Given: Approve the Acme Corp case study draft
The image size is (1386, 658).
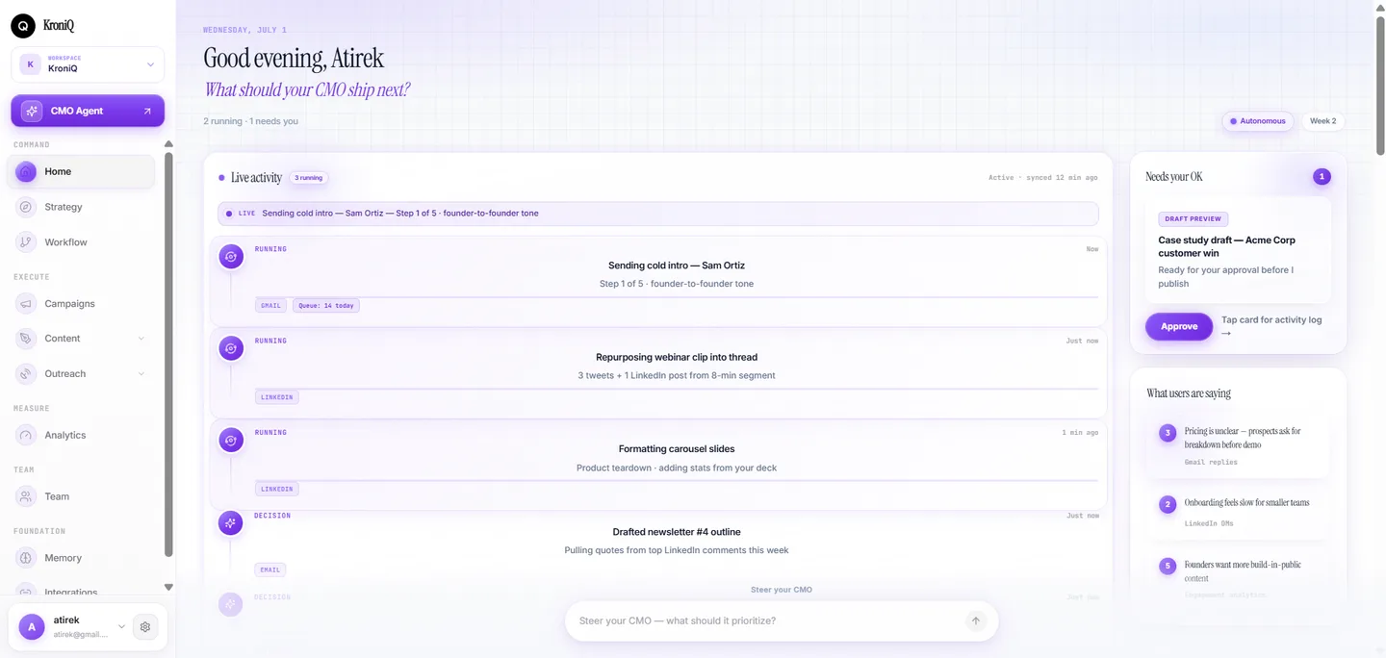Looking at the screenshot, I should tap(1179, 326).
